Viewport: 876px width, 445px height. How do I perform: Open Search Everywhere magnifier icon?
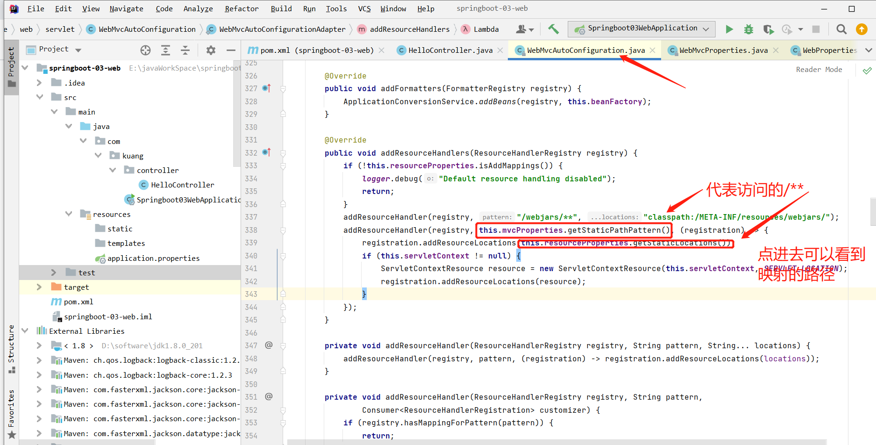click(841, 29)
